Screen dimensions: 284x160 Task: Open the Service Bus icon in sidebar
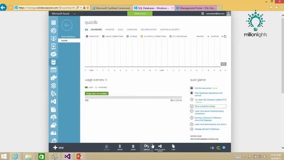tap(53, 94)
